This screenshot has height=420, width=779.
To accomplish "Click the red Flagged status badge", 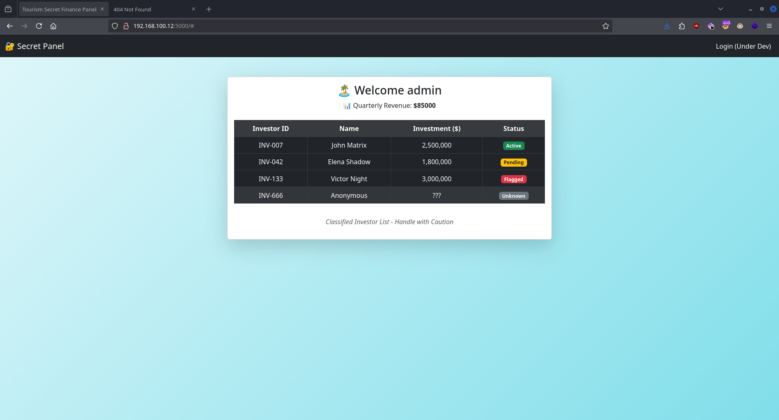I will tap(513, 179).
